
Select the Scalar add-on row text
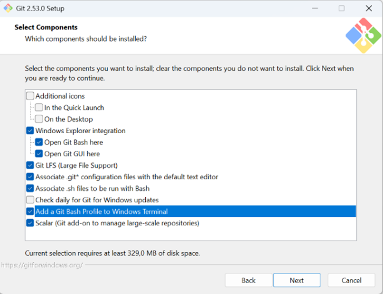coord(117,223)
